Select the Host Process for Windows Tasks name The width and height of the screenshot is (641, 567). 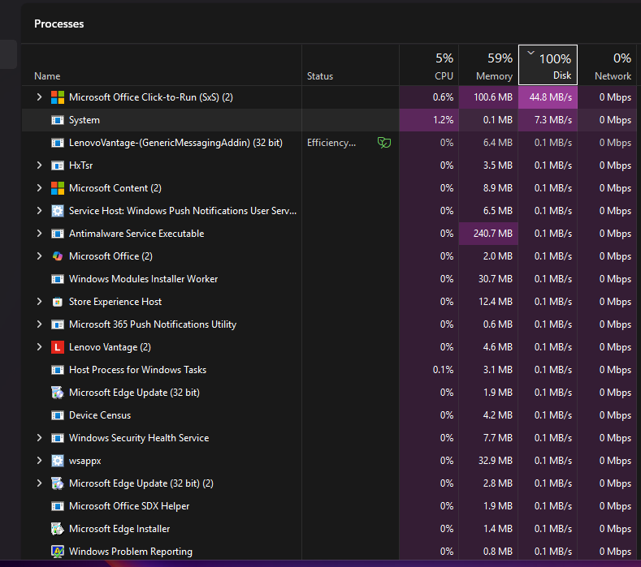138,370
